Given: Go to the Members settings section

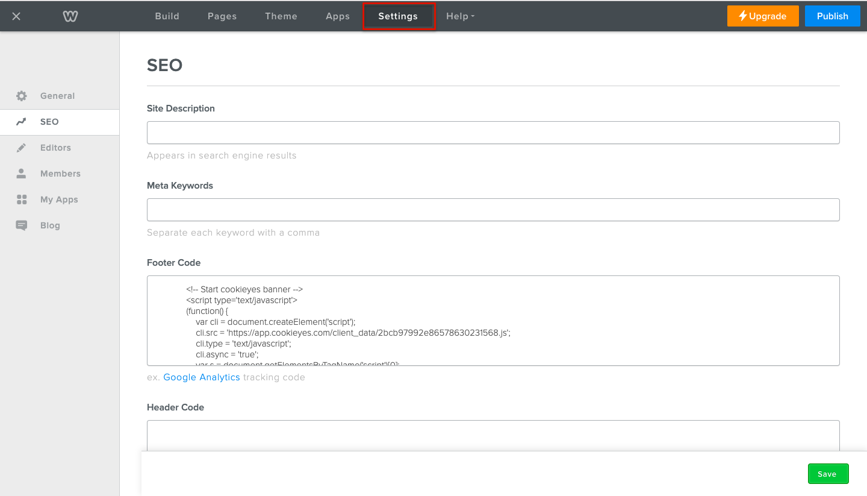Looking at the screenshot, I should pyautogui.click(x=60, y=174).
